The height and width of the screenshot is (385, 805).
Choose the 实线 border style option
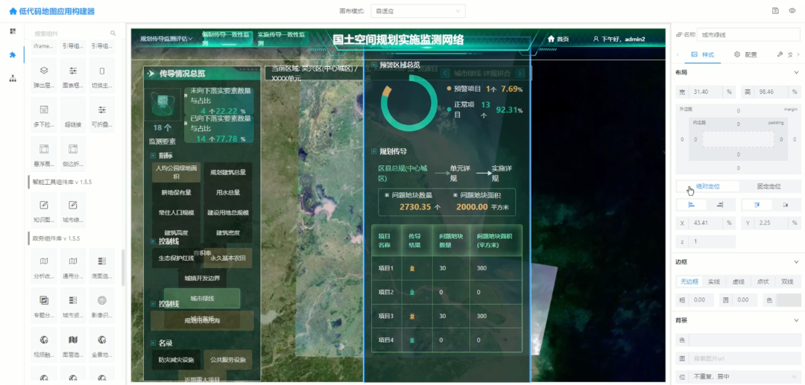click(713, 282)
